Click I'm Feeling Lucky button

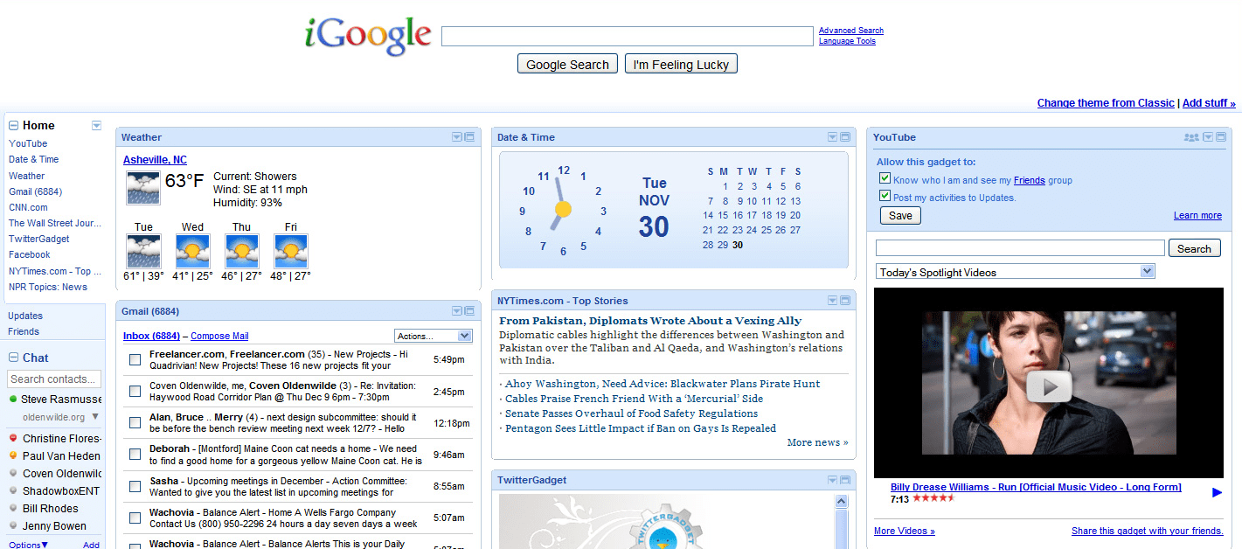pos(681,64)
